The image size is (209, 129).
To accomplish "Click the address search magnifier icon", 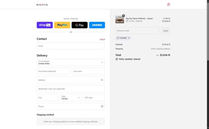I will [102, 80].
